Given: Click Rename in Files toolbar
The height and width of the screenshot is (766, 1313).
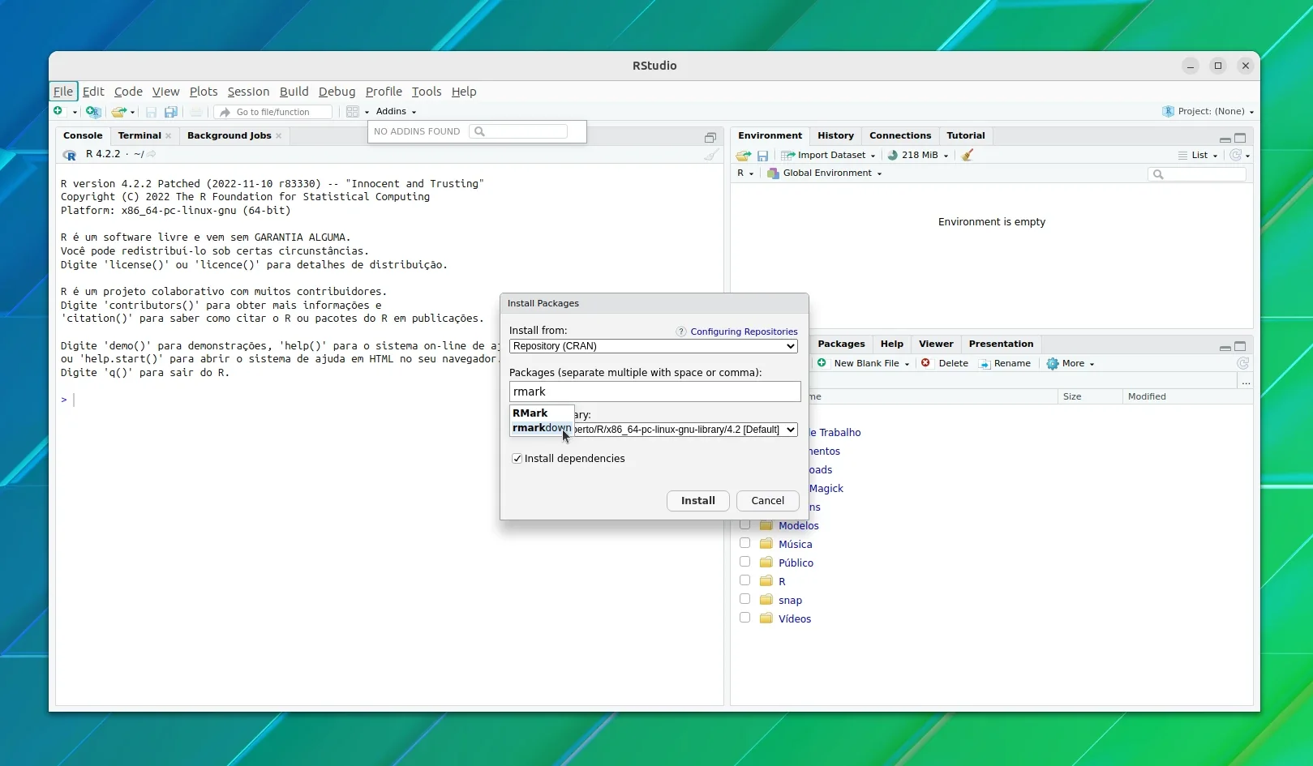Looking at the screenshot, I should click(1005, 363).
